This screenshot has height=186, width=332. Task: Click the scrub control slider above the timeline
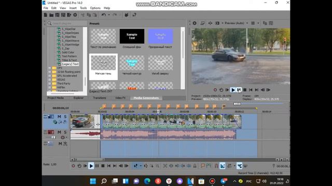tap(237, 104)
